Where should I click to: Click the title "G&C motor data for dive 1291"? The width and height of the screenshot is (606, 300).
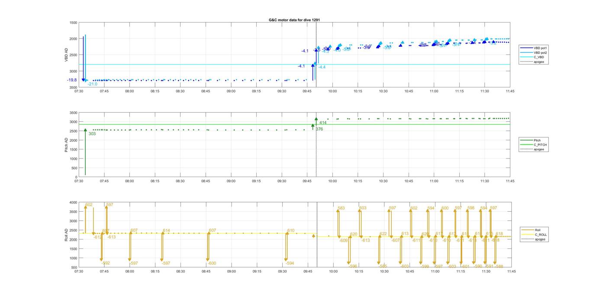(294, 20)
